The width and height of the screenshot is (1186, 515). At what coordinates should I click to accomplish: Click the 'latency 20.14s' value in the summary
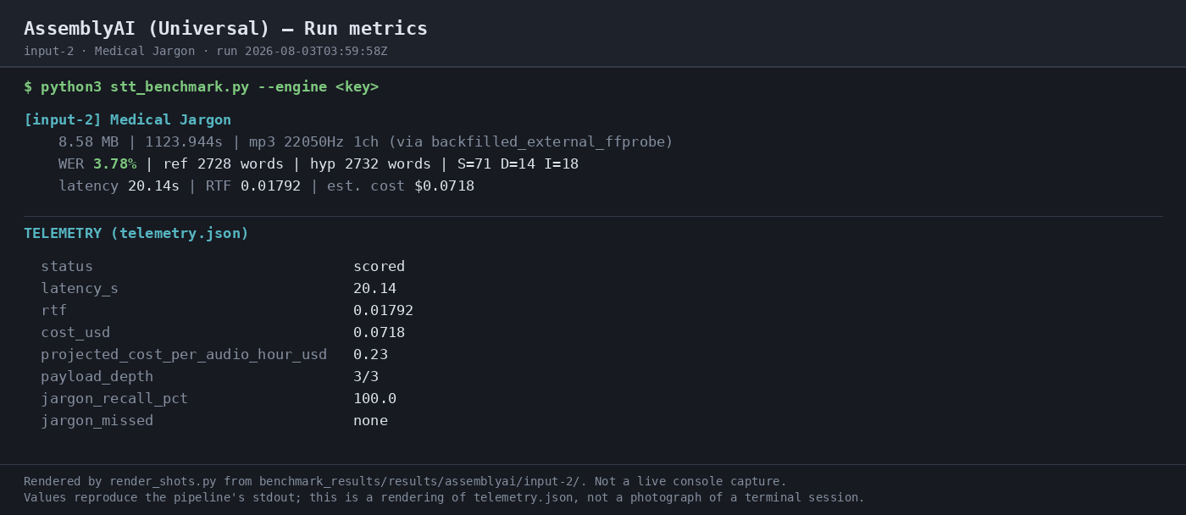point(119,186)
